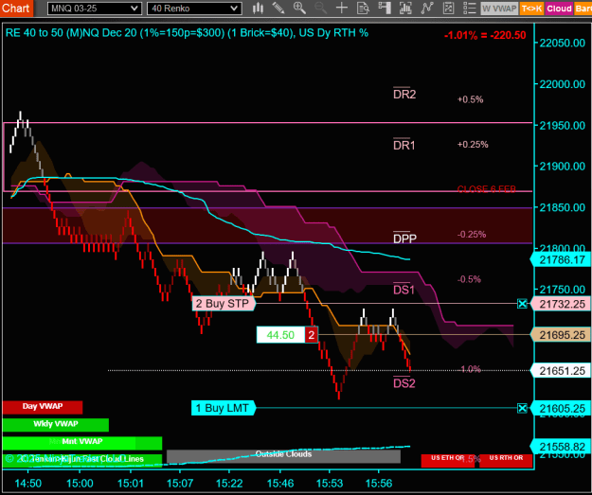This screenshot has height=495, width=592.
Task: Toggle the W VWAP button
Action: point(499,9)
